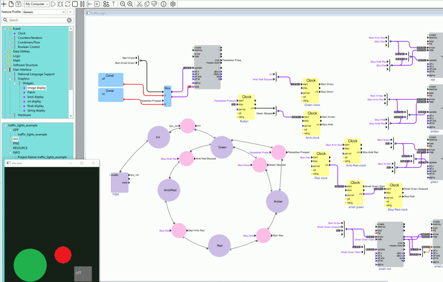
Task: Collapse the User Interface tree node
Action: [5, 70]
